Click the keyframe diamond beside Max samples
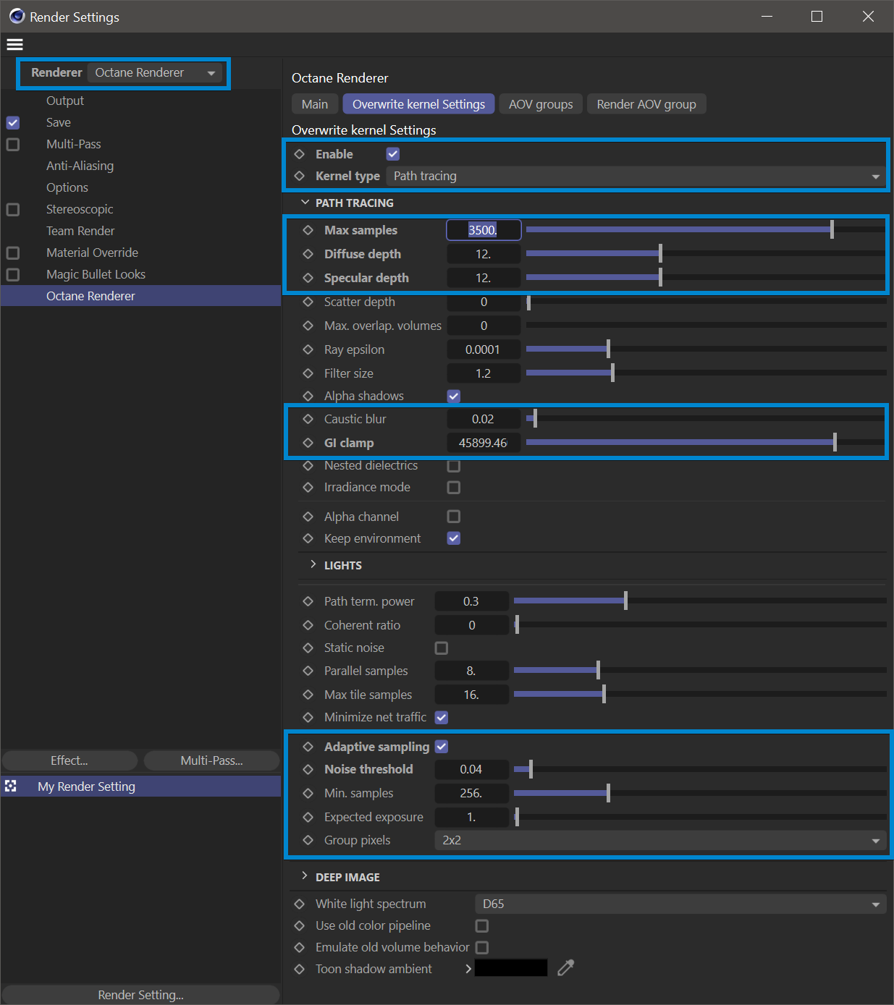This screenshot has height=1005, width=894. pyautogui.click(x=308, y=230)
